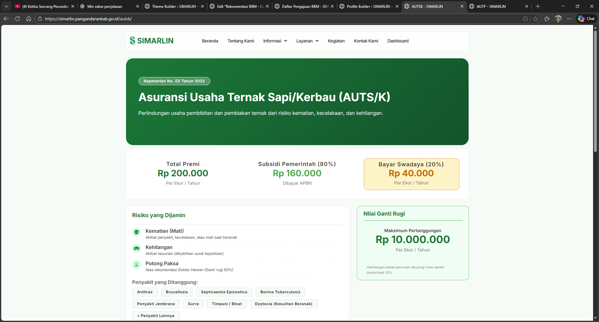
Task: Go to the Dashboard link
Action: [x=398, y=41]
